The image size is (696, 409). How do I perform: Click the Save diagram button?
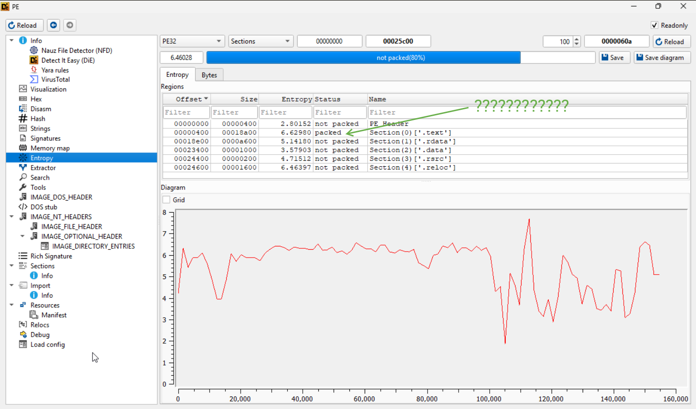pos(662,57)
